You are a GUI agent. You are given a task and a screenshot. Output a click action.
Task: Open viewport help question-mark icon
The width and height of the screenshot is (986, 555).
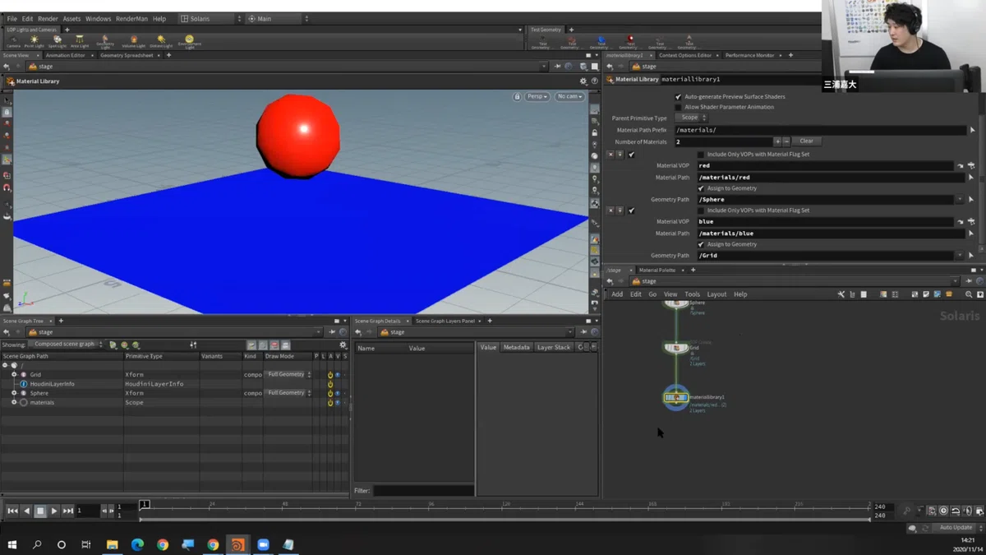pyautogui.click(x=595, y=81)
